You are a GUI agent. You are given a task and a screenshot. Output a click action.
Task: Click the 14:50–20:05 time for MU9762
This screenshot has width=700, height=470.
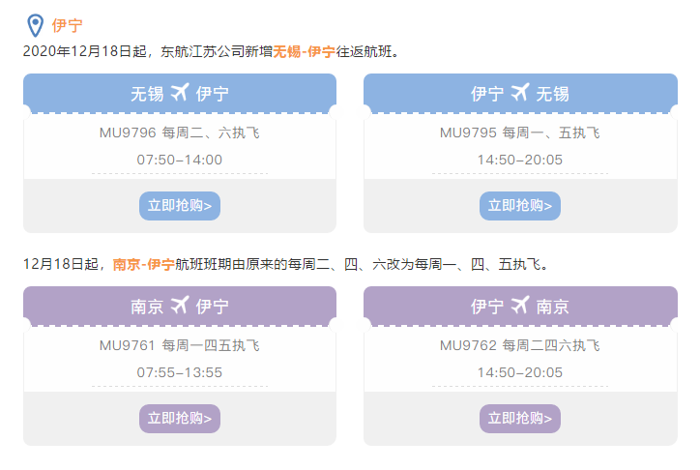(520, 372)
